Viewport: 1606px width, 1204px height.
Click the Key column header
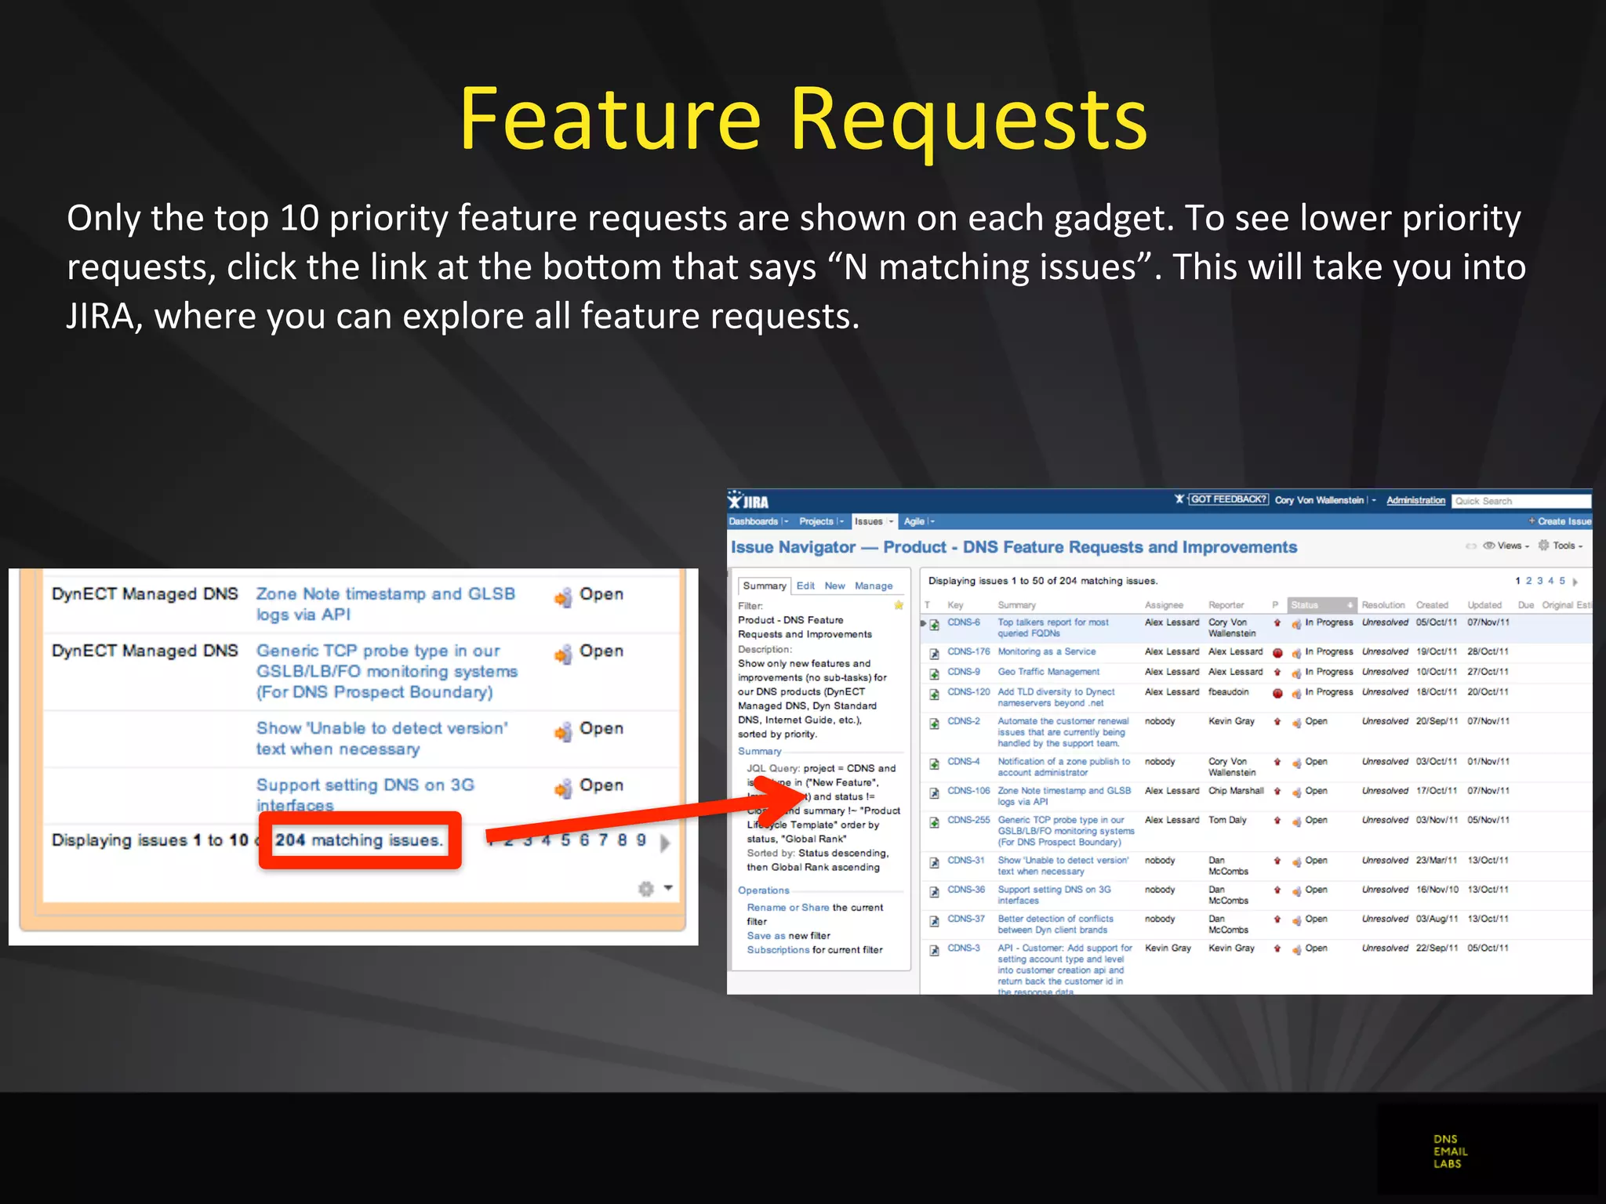tap(955, 605)
